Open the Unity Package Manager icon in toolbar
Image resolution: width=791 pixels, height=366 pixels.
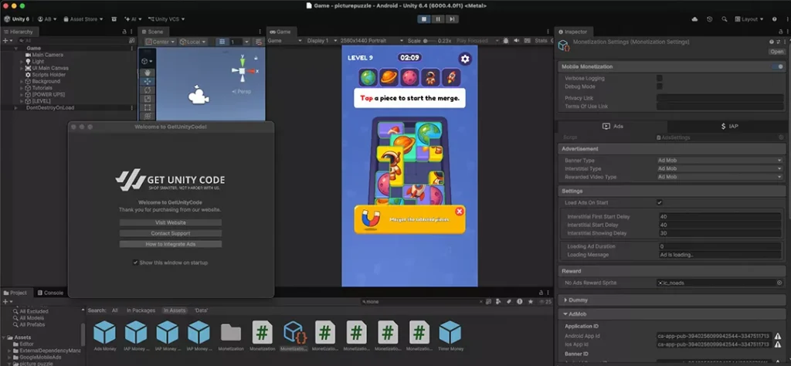114,19
